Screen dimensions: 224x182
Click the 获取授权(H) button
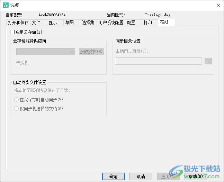(91, 52)
